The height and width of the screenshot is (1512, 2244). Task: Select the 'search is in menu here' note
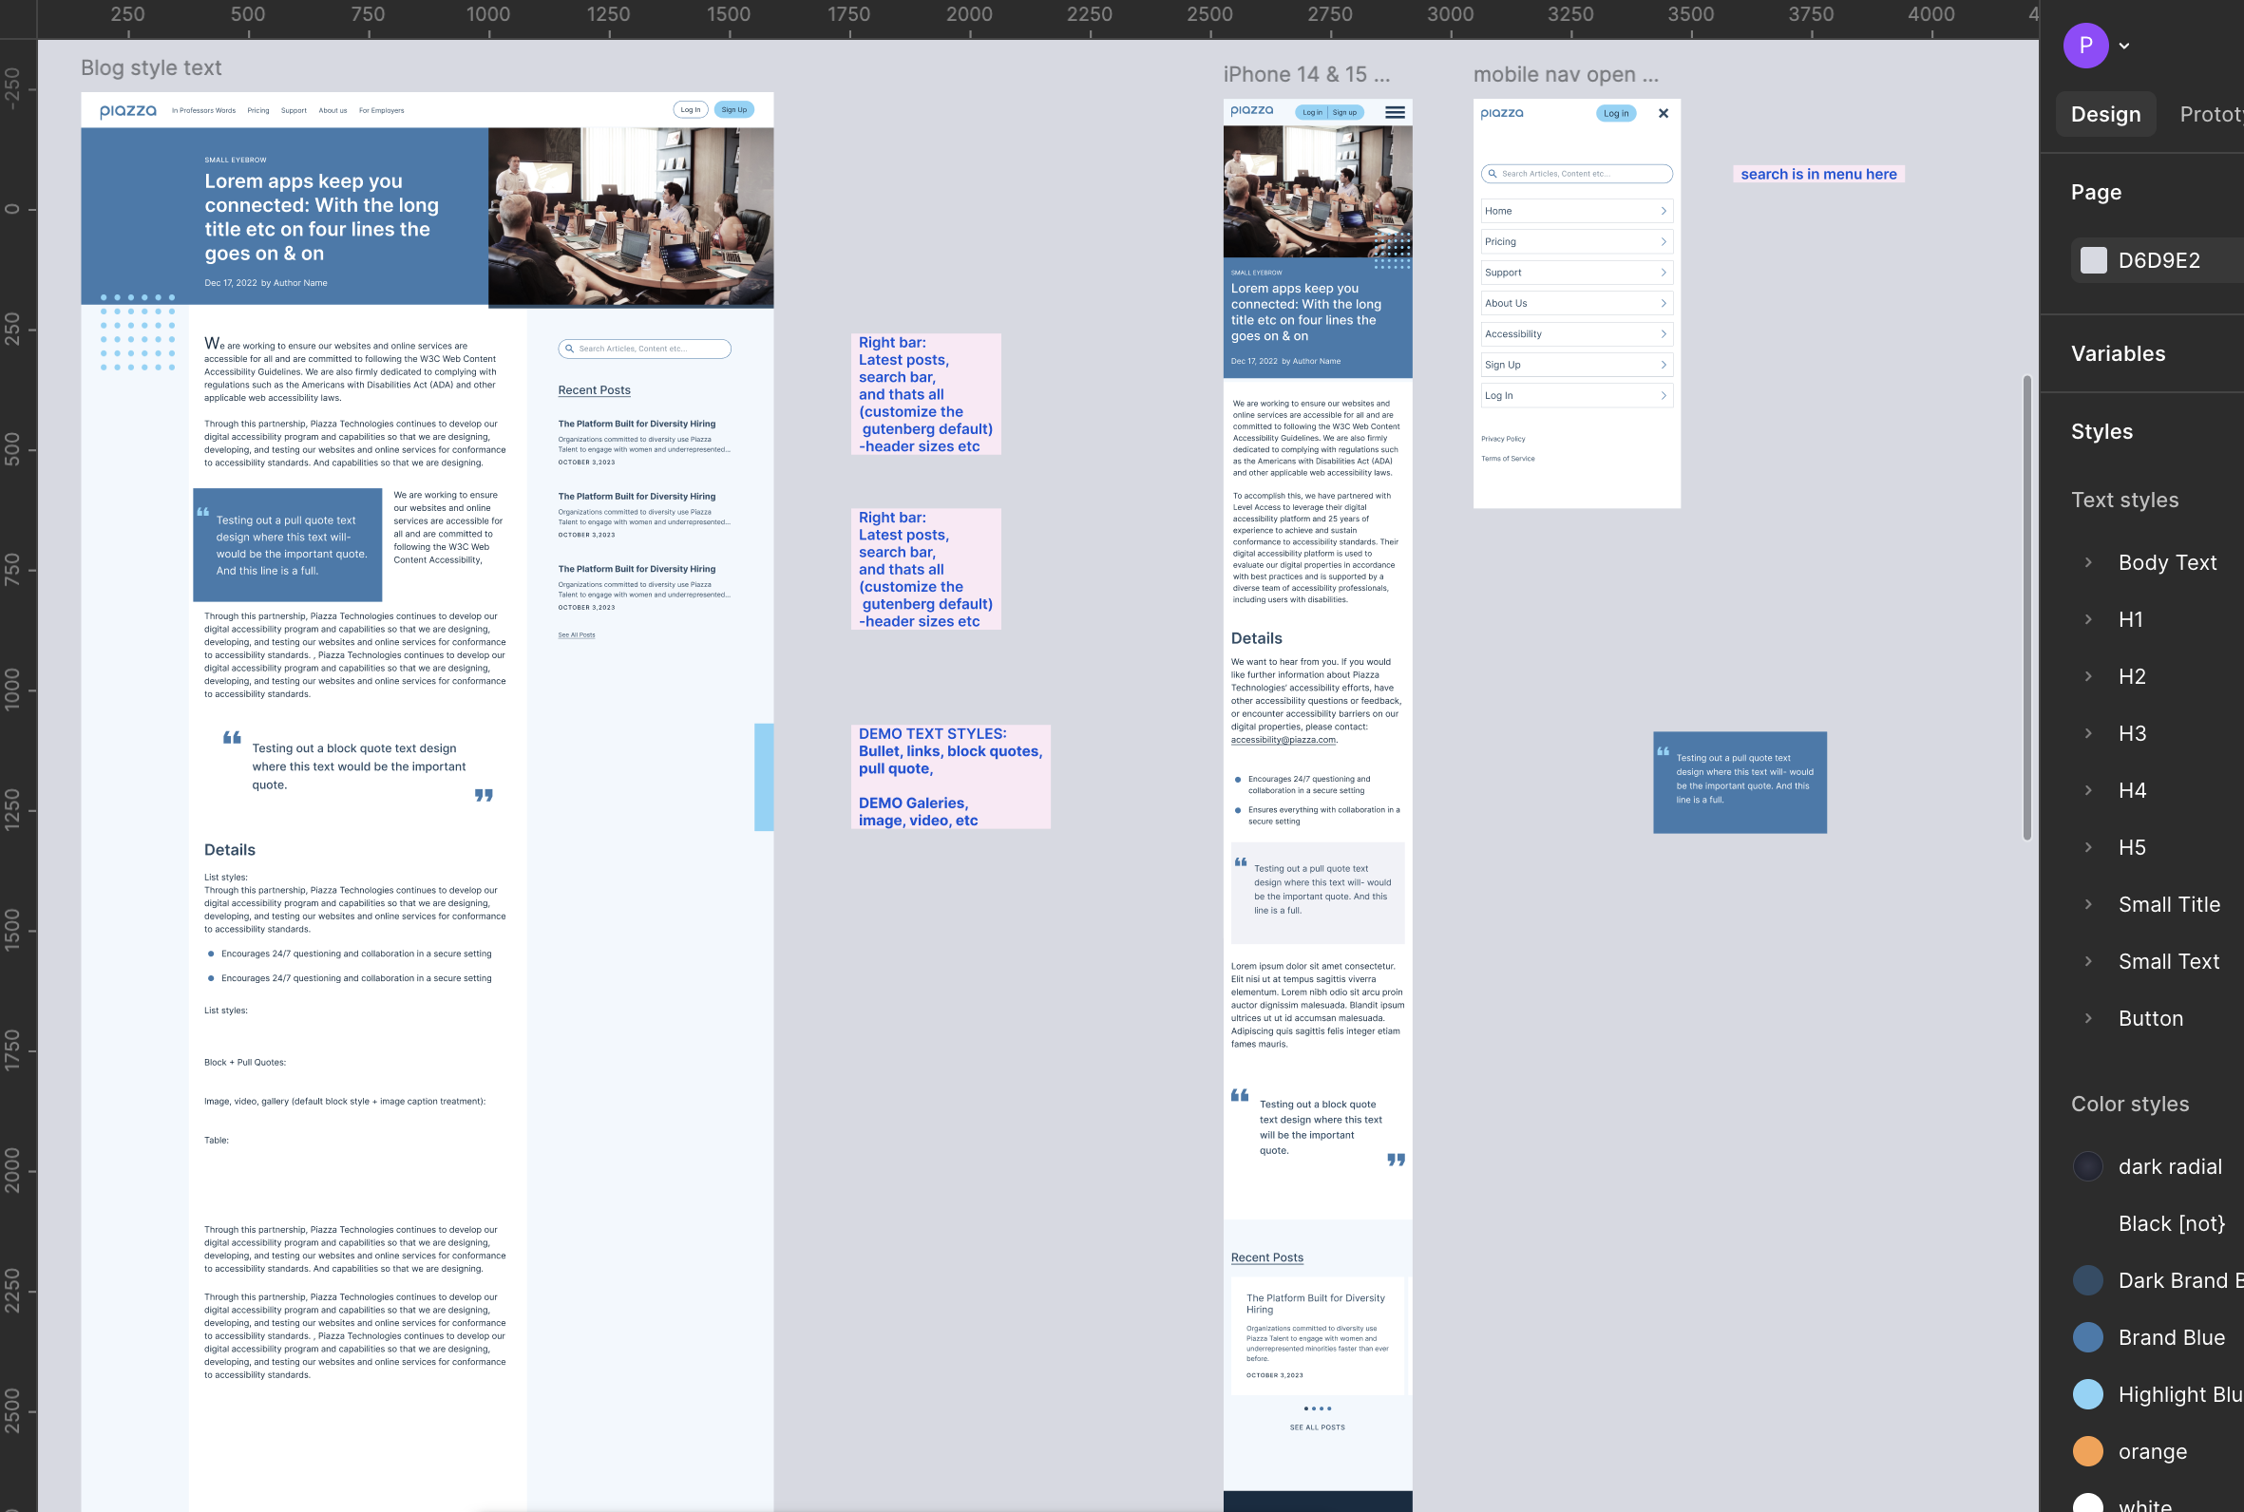point(1818,175)
